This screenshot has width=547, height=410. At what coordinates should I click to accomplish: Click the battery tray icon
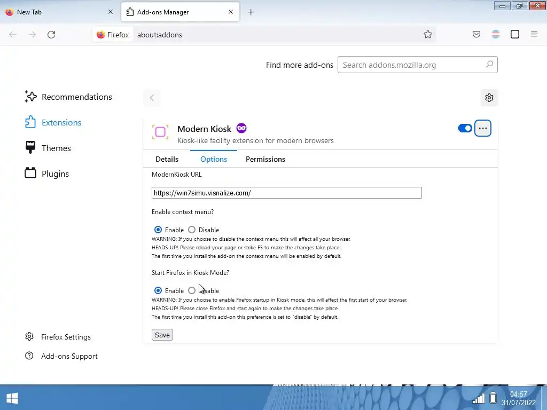point(493,397)
